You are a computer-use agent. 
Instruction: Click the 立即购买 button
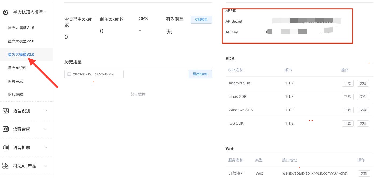click(201, 20)
